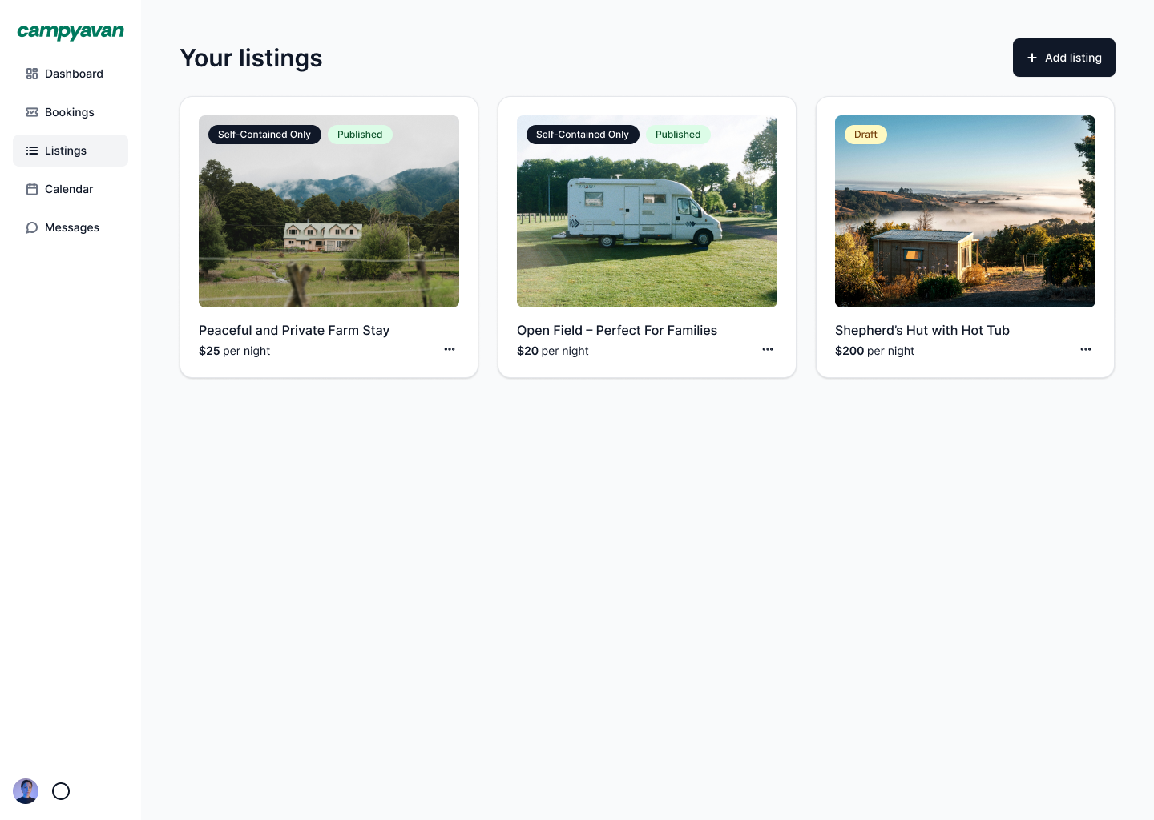Click the Dashboard grid icon
1154x820 pixels.
click(x=32, y=74)
